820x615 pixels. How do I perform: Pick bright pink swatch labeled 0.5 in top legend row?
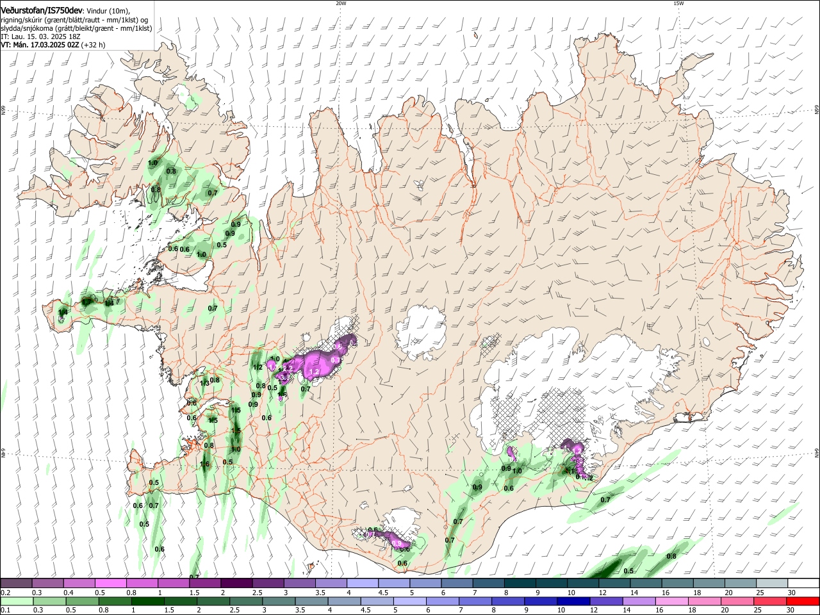(111, 583)
